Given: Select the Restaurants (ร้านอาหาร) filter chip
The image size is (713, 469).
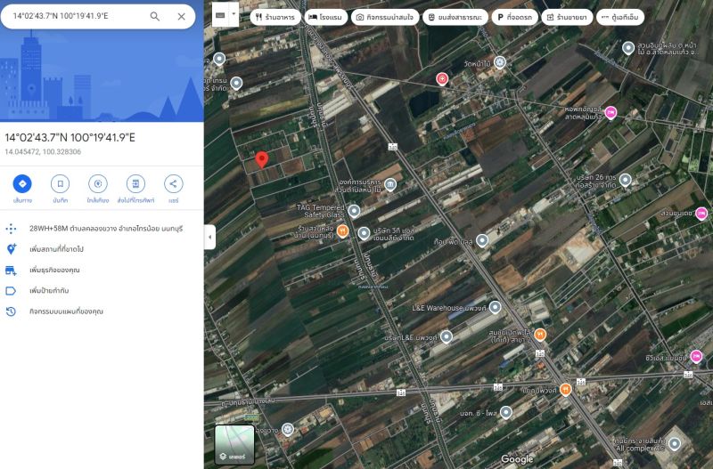Looking at the screenshot, I should coord(273,17).
